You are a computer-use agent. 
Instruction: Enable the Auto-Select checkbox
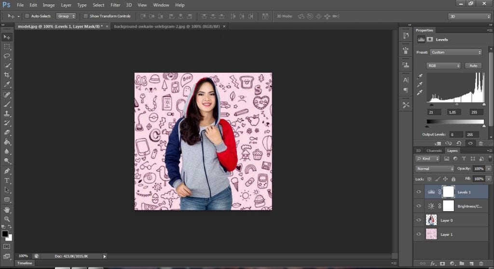click(27, 16)
